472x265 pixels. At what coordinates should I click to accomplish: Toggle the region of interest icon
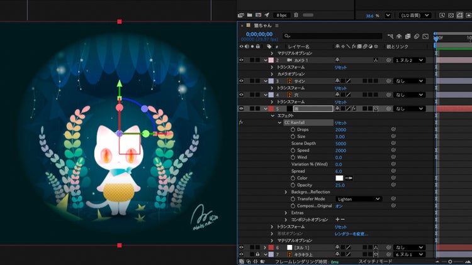(469, 15)
